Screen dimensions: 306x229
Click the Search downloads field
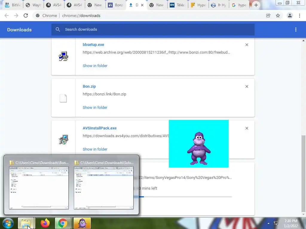point(153,30)
